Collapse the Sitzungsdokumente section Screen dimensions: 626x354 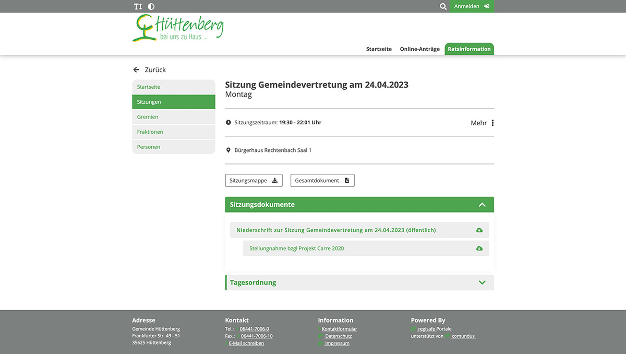(x=481, y=205)
